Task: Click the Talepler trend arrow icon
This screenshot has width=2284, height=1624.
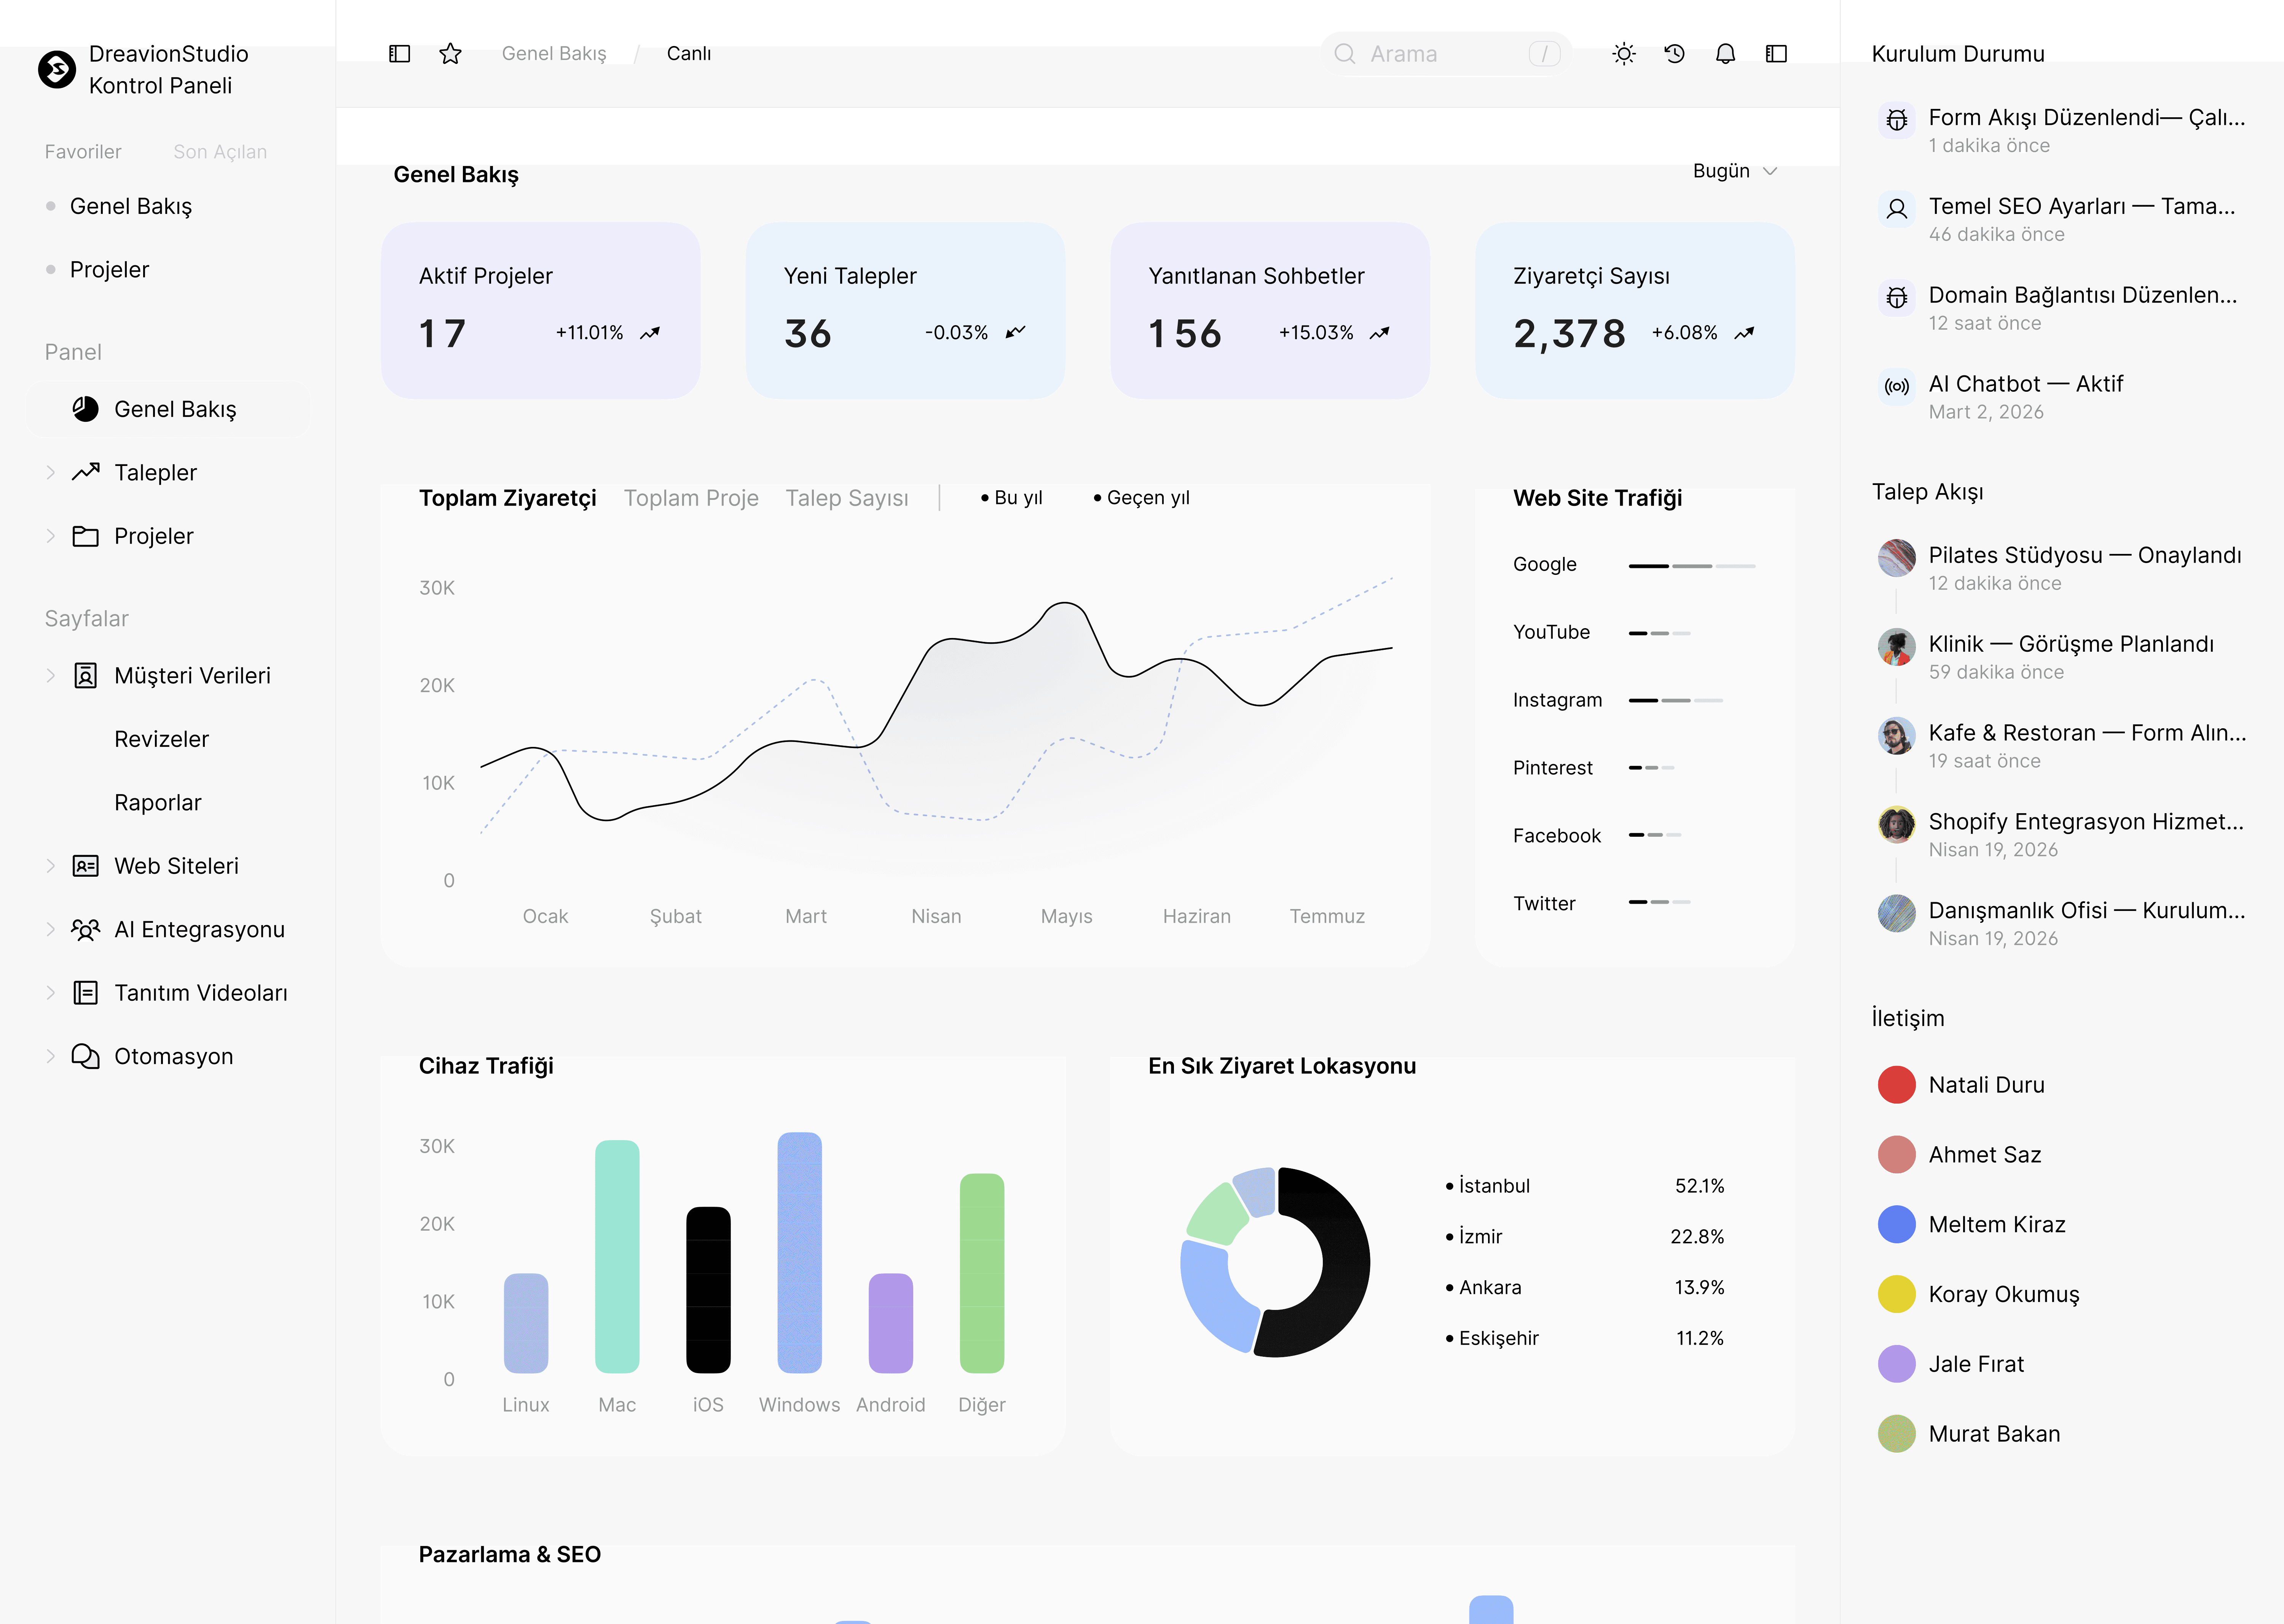Action: (x=86, y=472)
